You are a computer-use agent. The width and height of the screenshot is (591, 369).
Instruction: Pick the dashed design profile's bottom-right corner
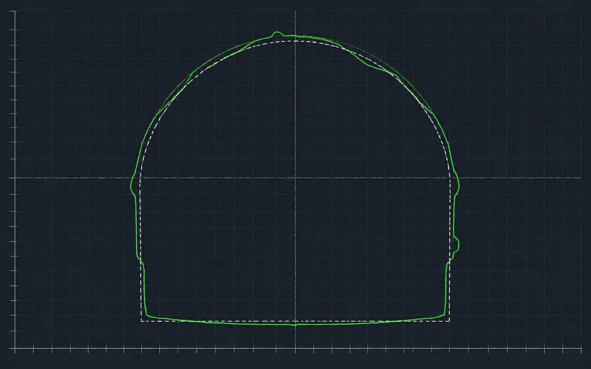point(449,321)
